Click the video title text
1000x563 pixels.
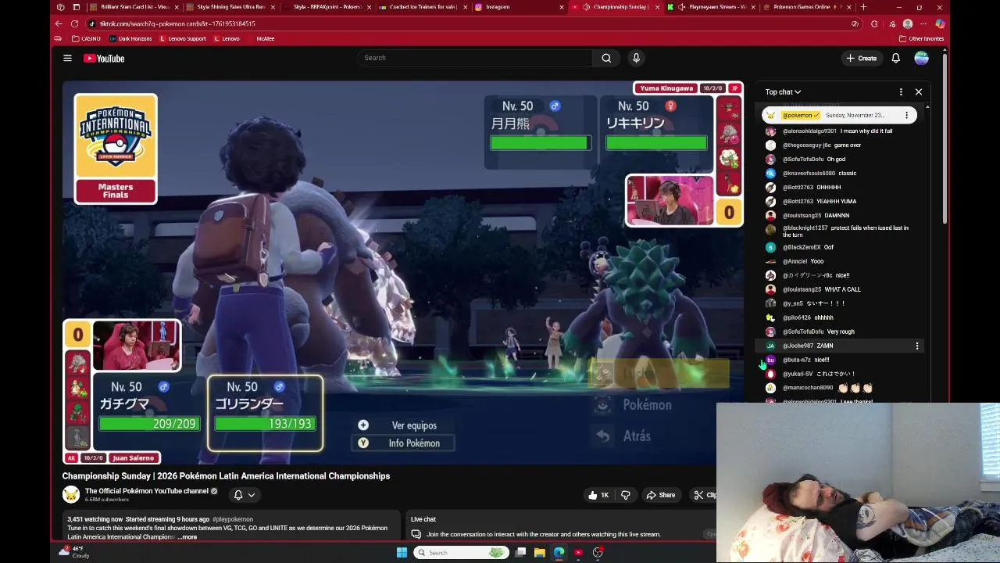coord(226,476)
